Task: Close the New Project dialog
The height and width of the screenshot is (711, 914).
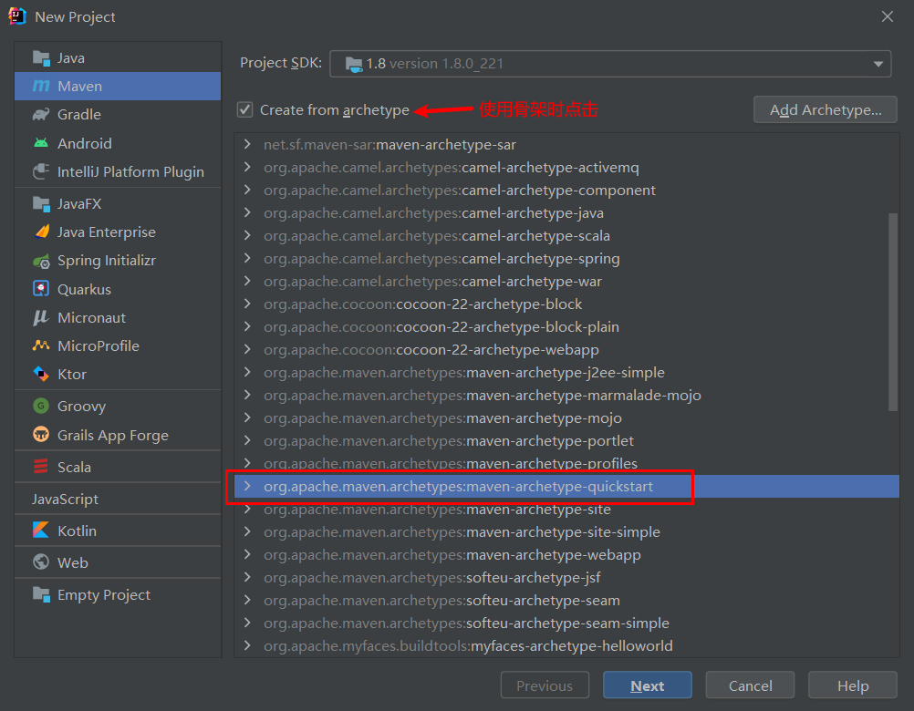Action: click(888, 16)
